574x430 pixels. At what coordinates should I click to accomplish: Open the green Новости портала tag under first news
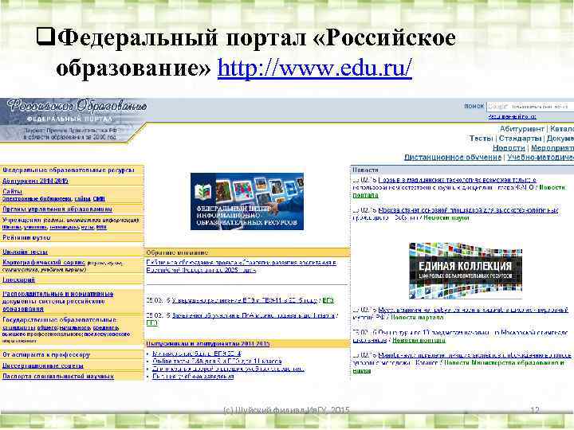(461, 191)
